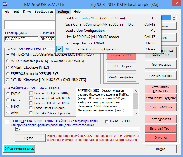Open the Help menu
Screen dimensions: 183x157
click(x=77, y=12)
